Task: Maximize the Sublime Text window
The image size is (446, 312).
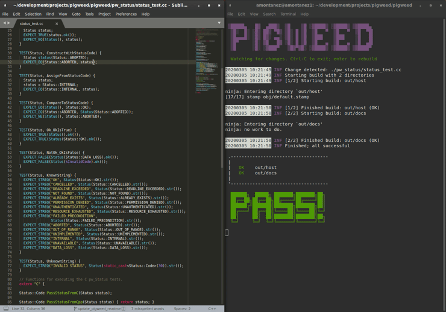Action: [x=209, y=5]
